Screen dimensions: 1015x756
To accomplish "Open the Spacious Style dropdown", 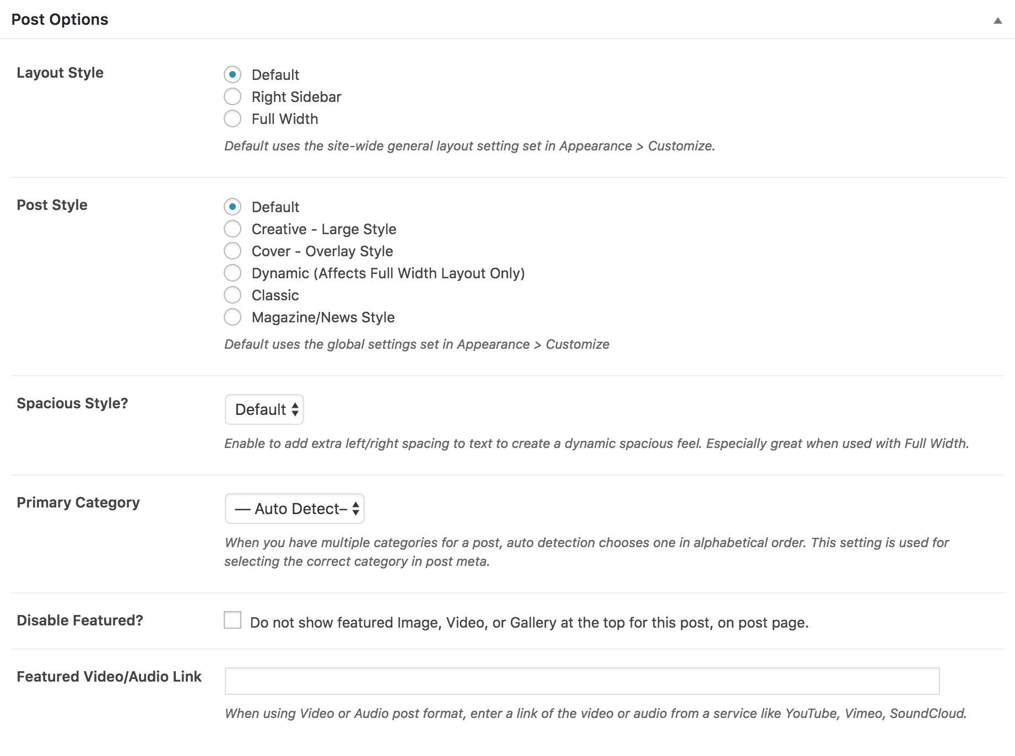I will pyautogui.click(x=264, y=409).
